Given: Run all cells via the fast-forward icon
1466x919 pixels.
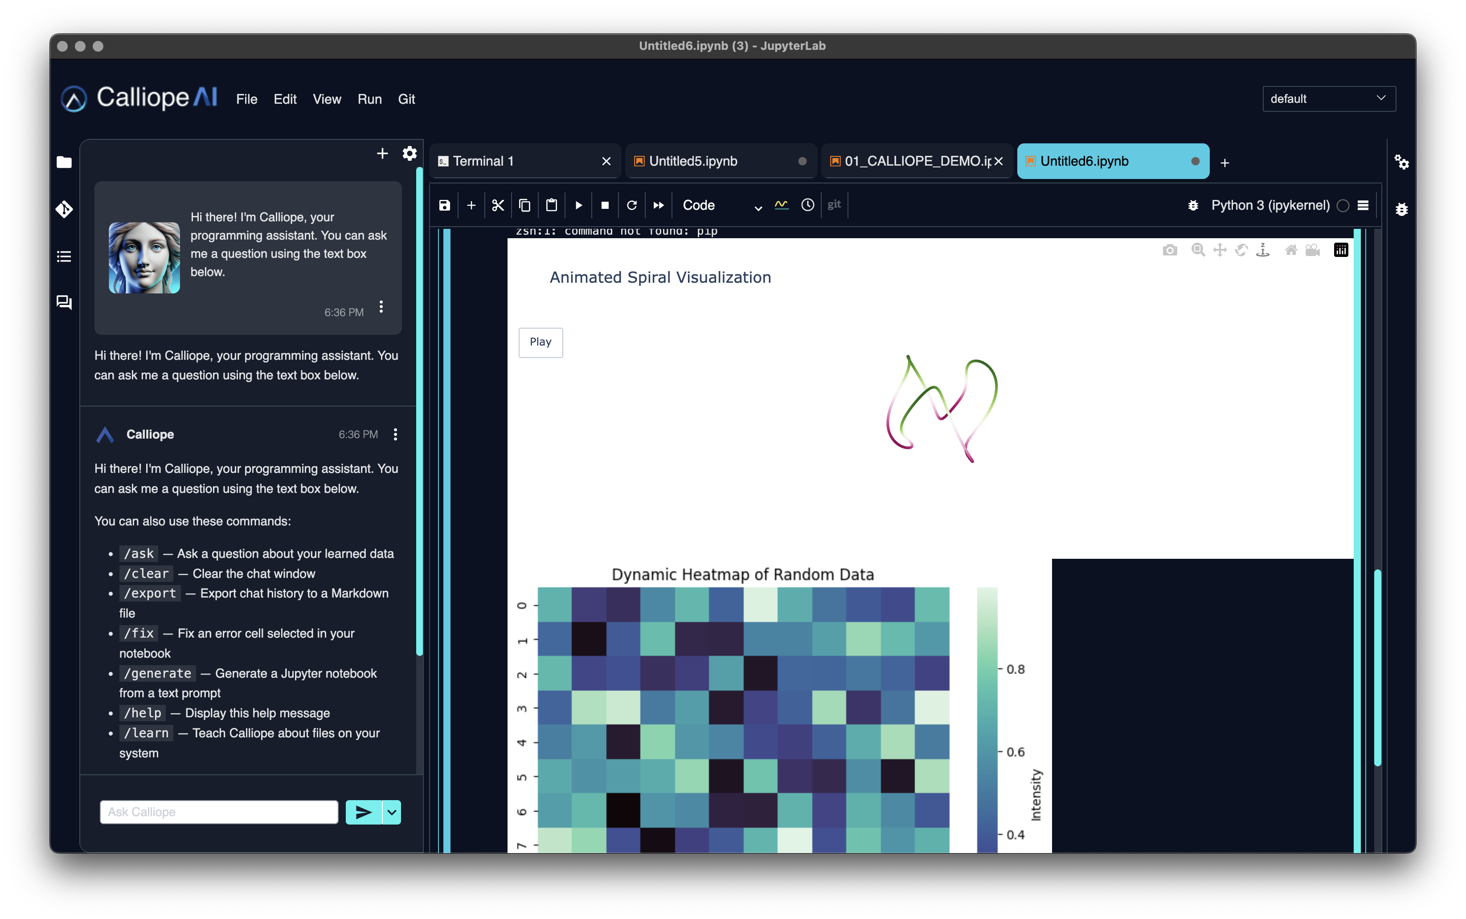Looking at the screenshot, I should pyautogui.click(x=658, y=205).
